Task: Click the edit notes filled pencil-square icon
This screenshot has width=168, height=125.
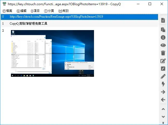Action: pyautogui.click(x=163, y=68)
